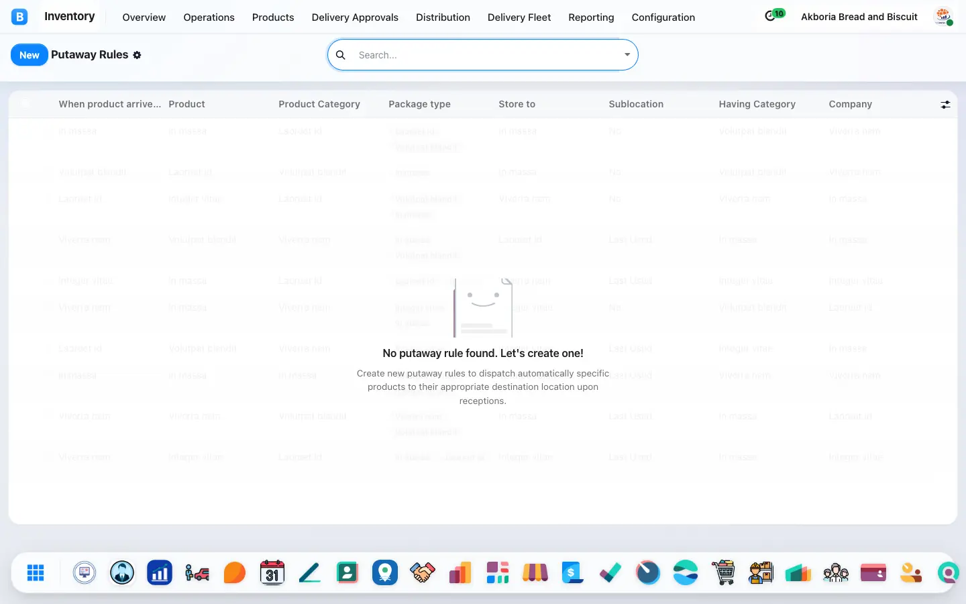Image resolution: width=966 pixels, height=604 pixels.
Task: Open the user avatar menu
Action: click(943, 17)
